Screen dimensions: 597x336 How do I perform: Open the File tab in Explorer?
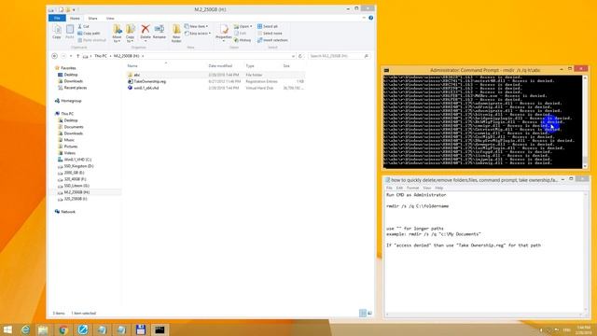pyautogui.click(x=57, y=19)
